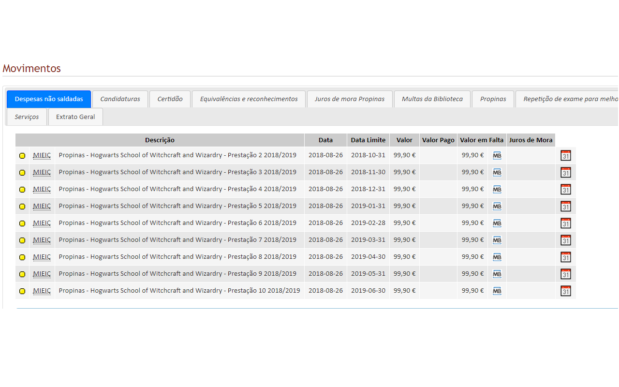Select the deadline date 2018-10-31
Image resolution: width=619 pixels, height=387 pixels.
pyautogui.click(x=368, y=155)
